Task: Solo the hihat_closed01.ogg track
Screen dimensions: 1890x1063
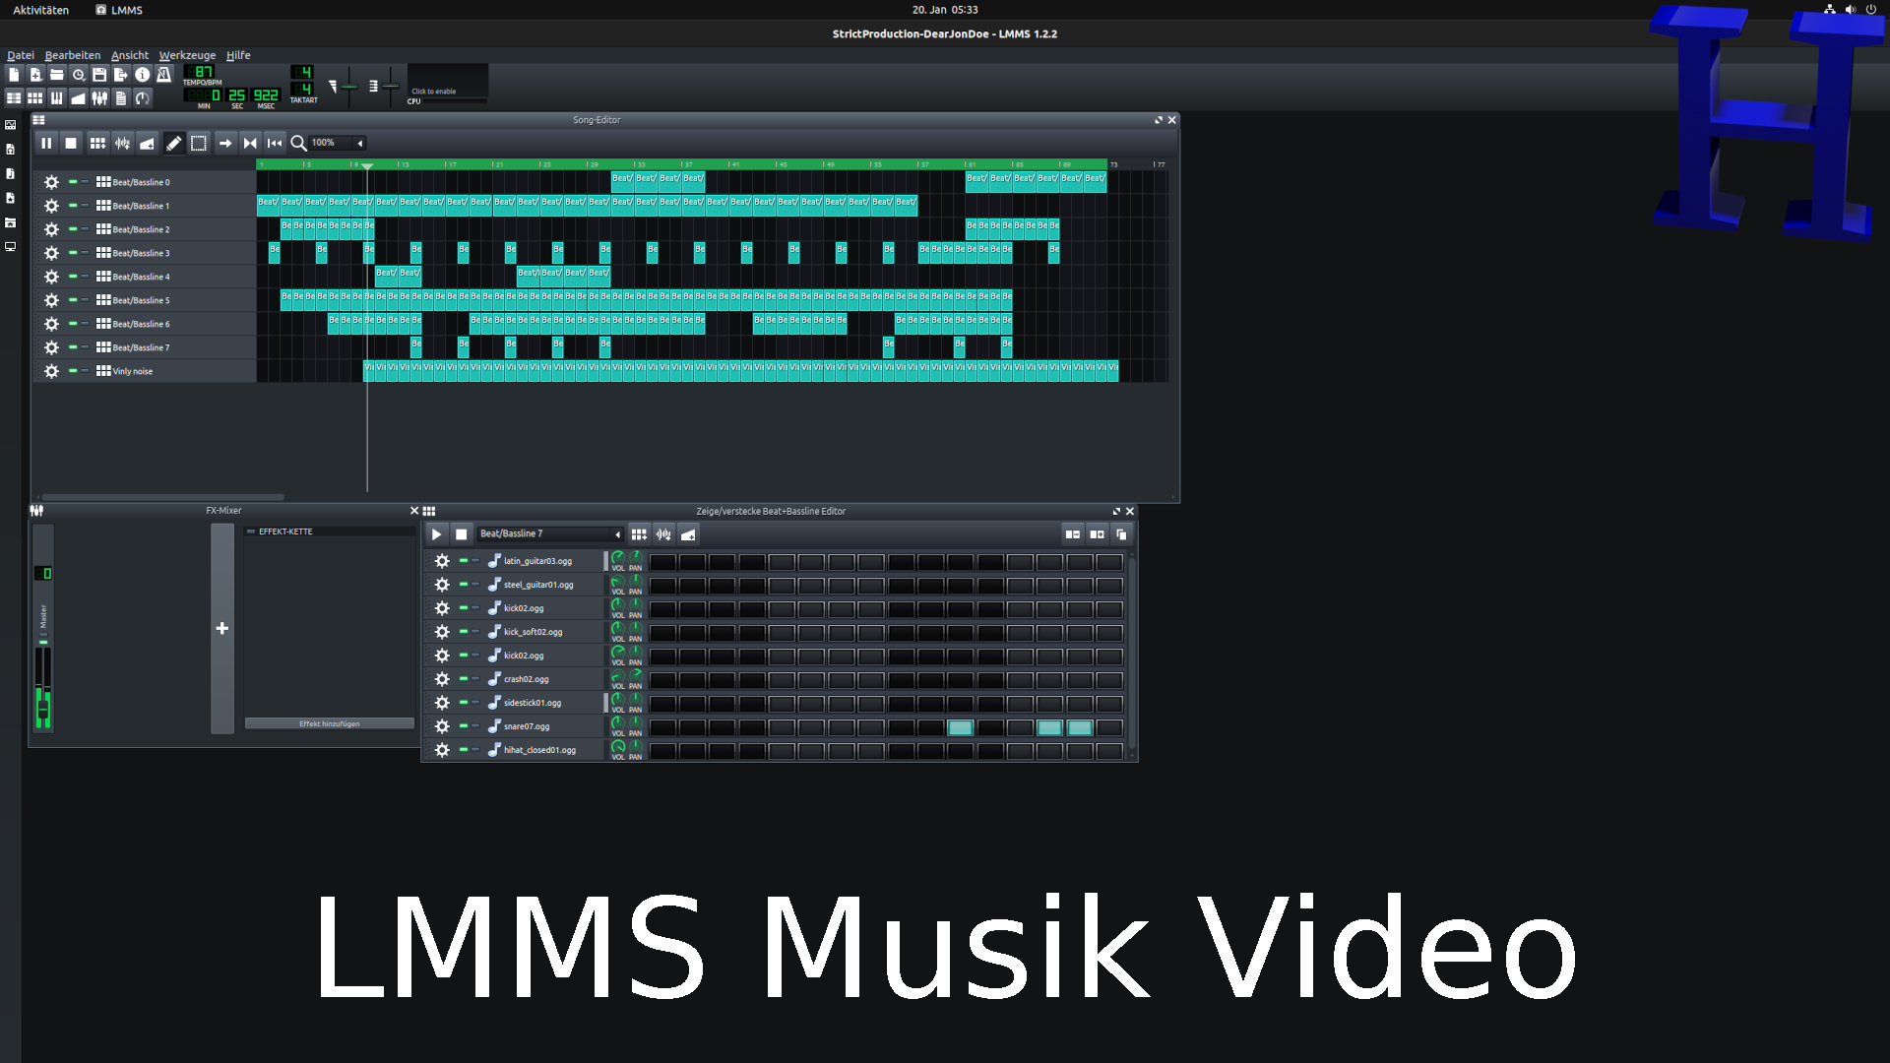Action: pyautogui.click(x=476, y=749)
